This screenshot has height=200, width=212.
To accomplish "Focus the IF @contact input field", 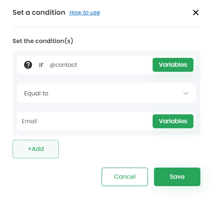I will pyautogui.click(x=99, y=65).
